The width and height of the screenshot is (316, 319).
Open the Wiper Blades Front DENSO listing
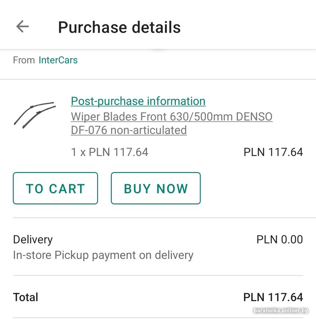[x=172, y=117]
